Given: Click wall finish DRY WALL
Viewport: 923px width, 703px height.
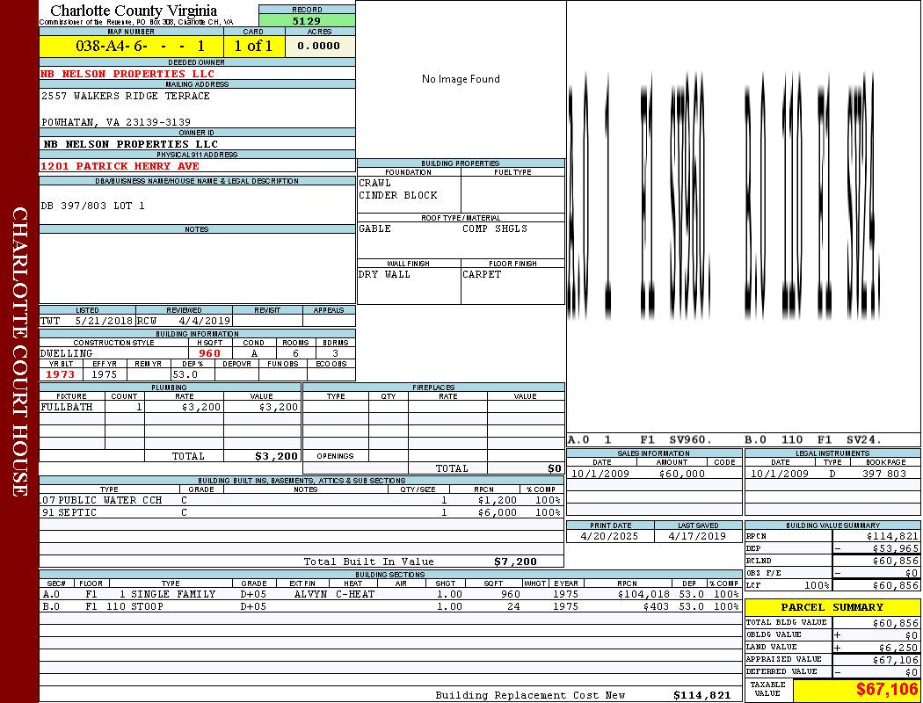Looking at the screenshot, I should click(384, 275).
